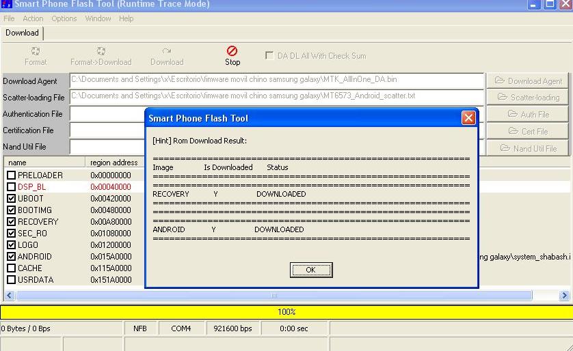573x351 pixels.
Task: Click the Download Agent browse button
Action: [528, 81]
